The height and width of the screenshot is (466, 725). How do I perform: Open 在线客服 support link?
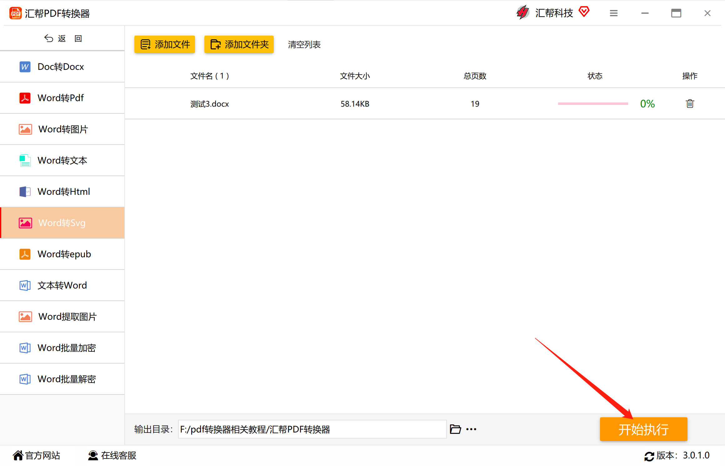112,455
